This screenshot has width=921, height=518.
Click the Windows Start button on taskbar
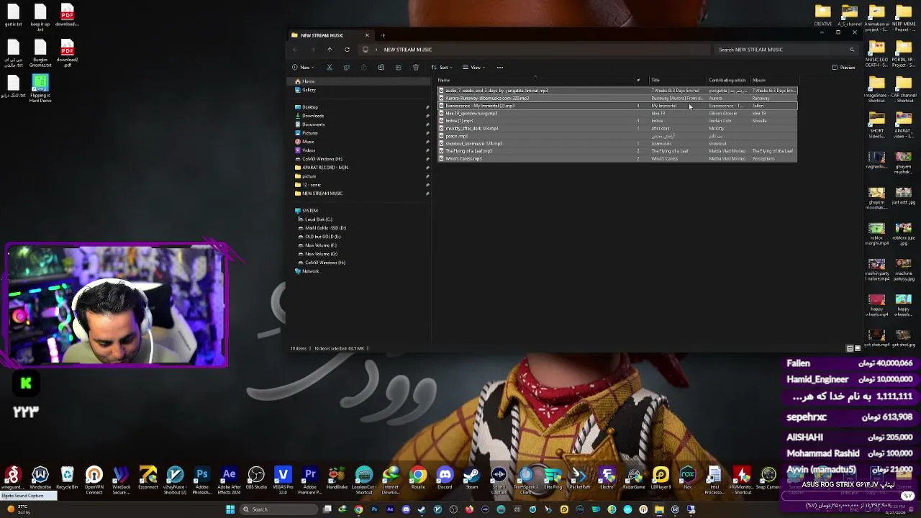tap(230, 509)
